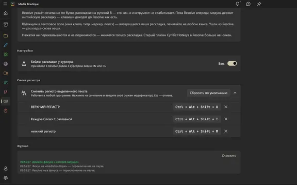This screenshot has height=185, width=297.
Task: Open the red timer sidebar icon
Action: point(6,110)
